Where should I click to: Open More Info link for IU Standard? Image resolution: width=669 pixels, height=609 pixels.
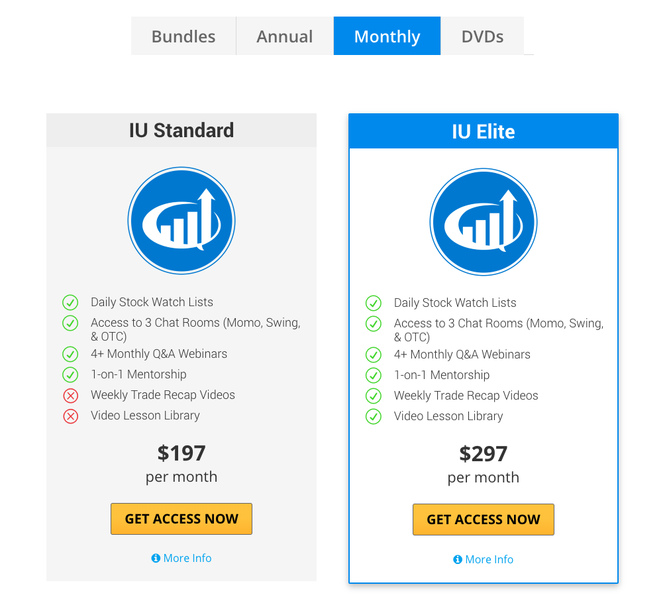(187, 558)
